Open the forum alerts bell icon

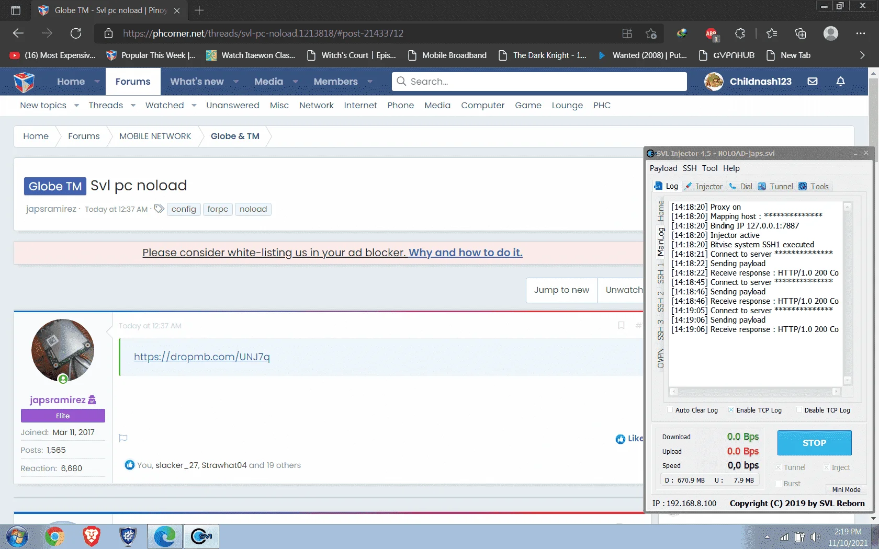[841, 82]
